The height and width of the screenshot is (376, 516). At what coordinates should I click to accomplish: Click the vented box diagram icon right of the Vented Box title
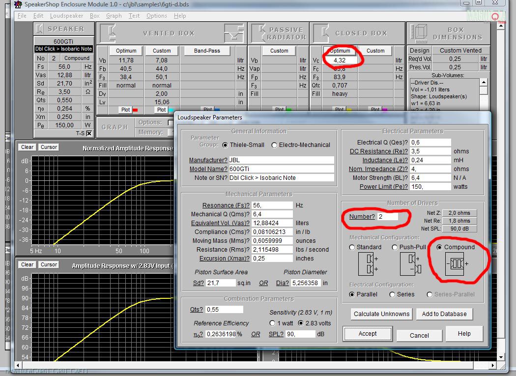(x=233, y=33)
